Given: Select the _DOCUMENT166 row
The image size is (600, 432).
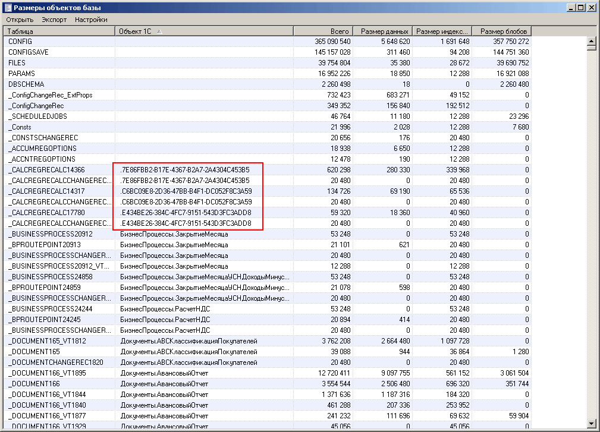Looking at the screenshot, I should click(268, 384).
